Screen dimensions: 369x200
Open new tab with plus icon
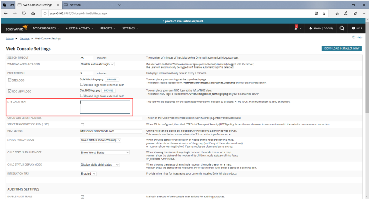pyautogui.click(x=112, y=5)
